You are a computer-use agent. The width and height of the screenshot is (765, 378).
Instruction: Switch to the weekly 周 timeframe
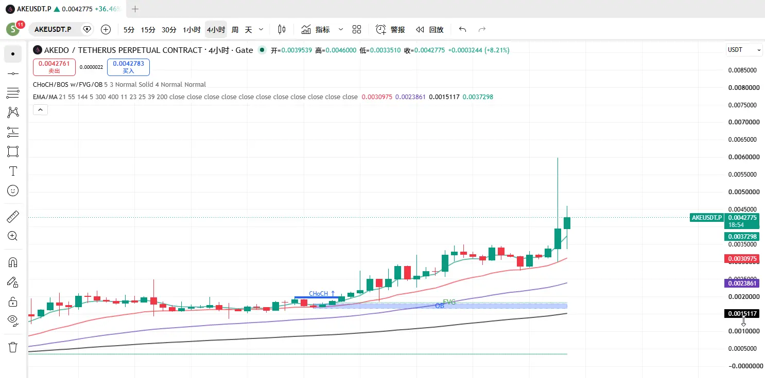[x=235, y=30]
